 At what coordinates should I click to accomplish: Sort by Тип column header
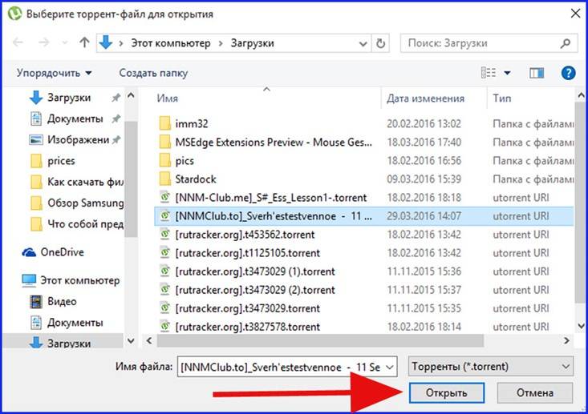[x=501, y=98]
